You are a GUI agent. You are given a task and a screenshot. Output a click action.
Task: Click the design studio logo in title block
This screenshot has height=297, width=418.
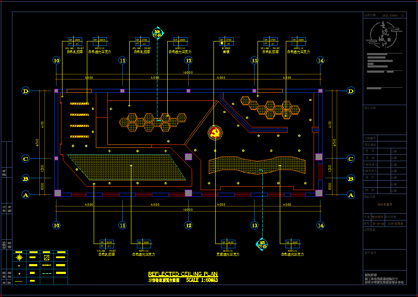384,35
